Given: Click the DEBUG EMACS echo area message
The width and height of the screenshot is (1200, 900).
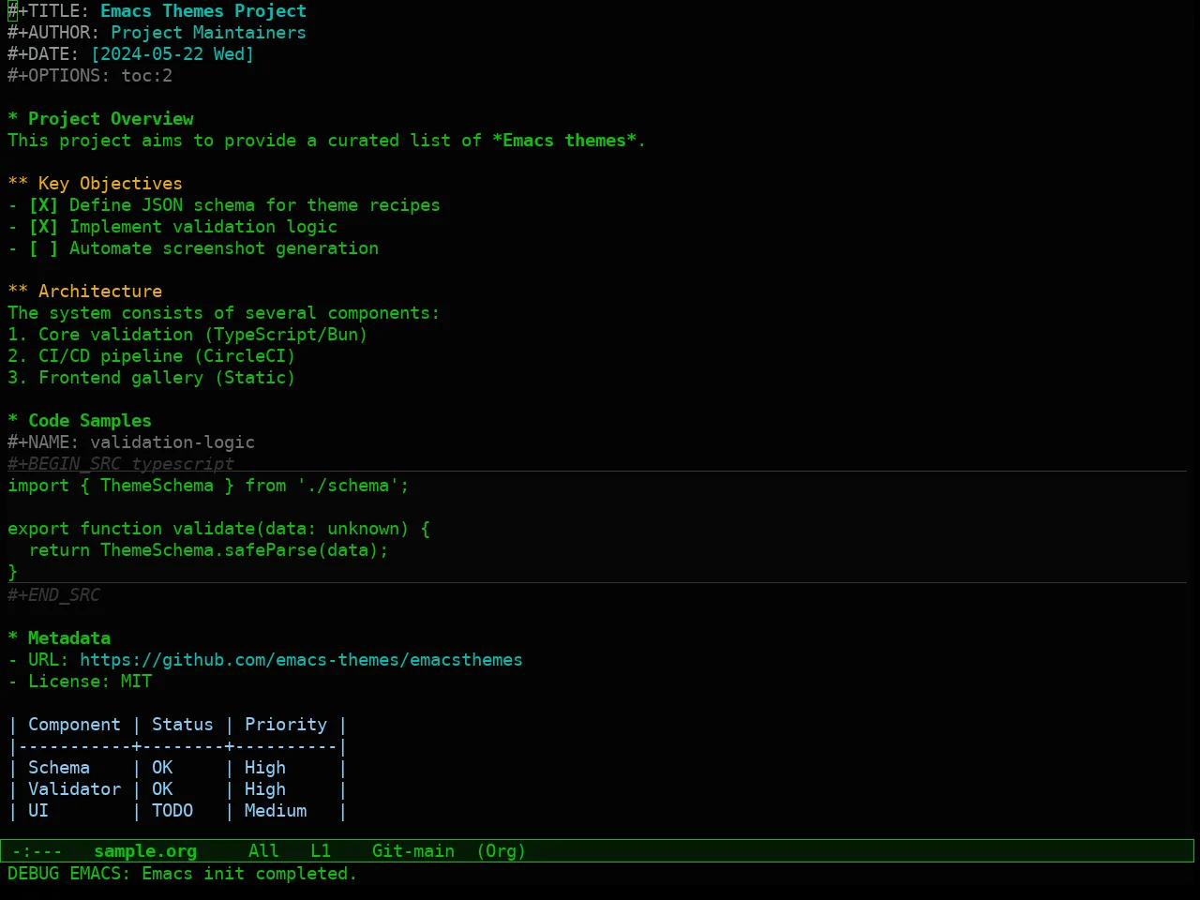Looking at the screenshot, I should [183, 874].
